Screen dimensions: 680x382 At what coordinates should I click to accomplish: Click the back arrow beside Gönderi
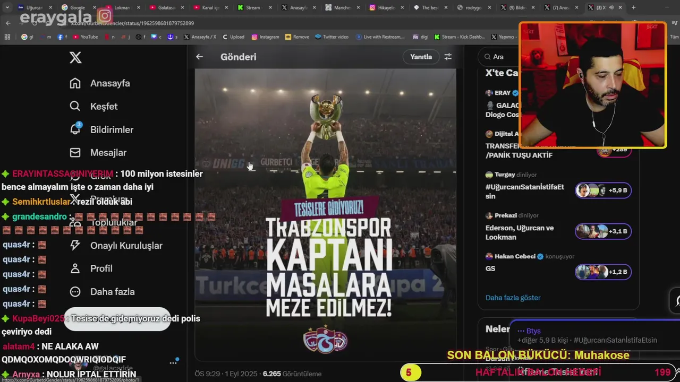[199, 57]
